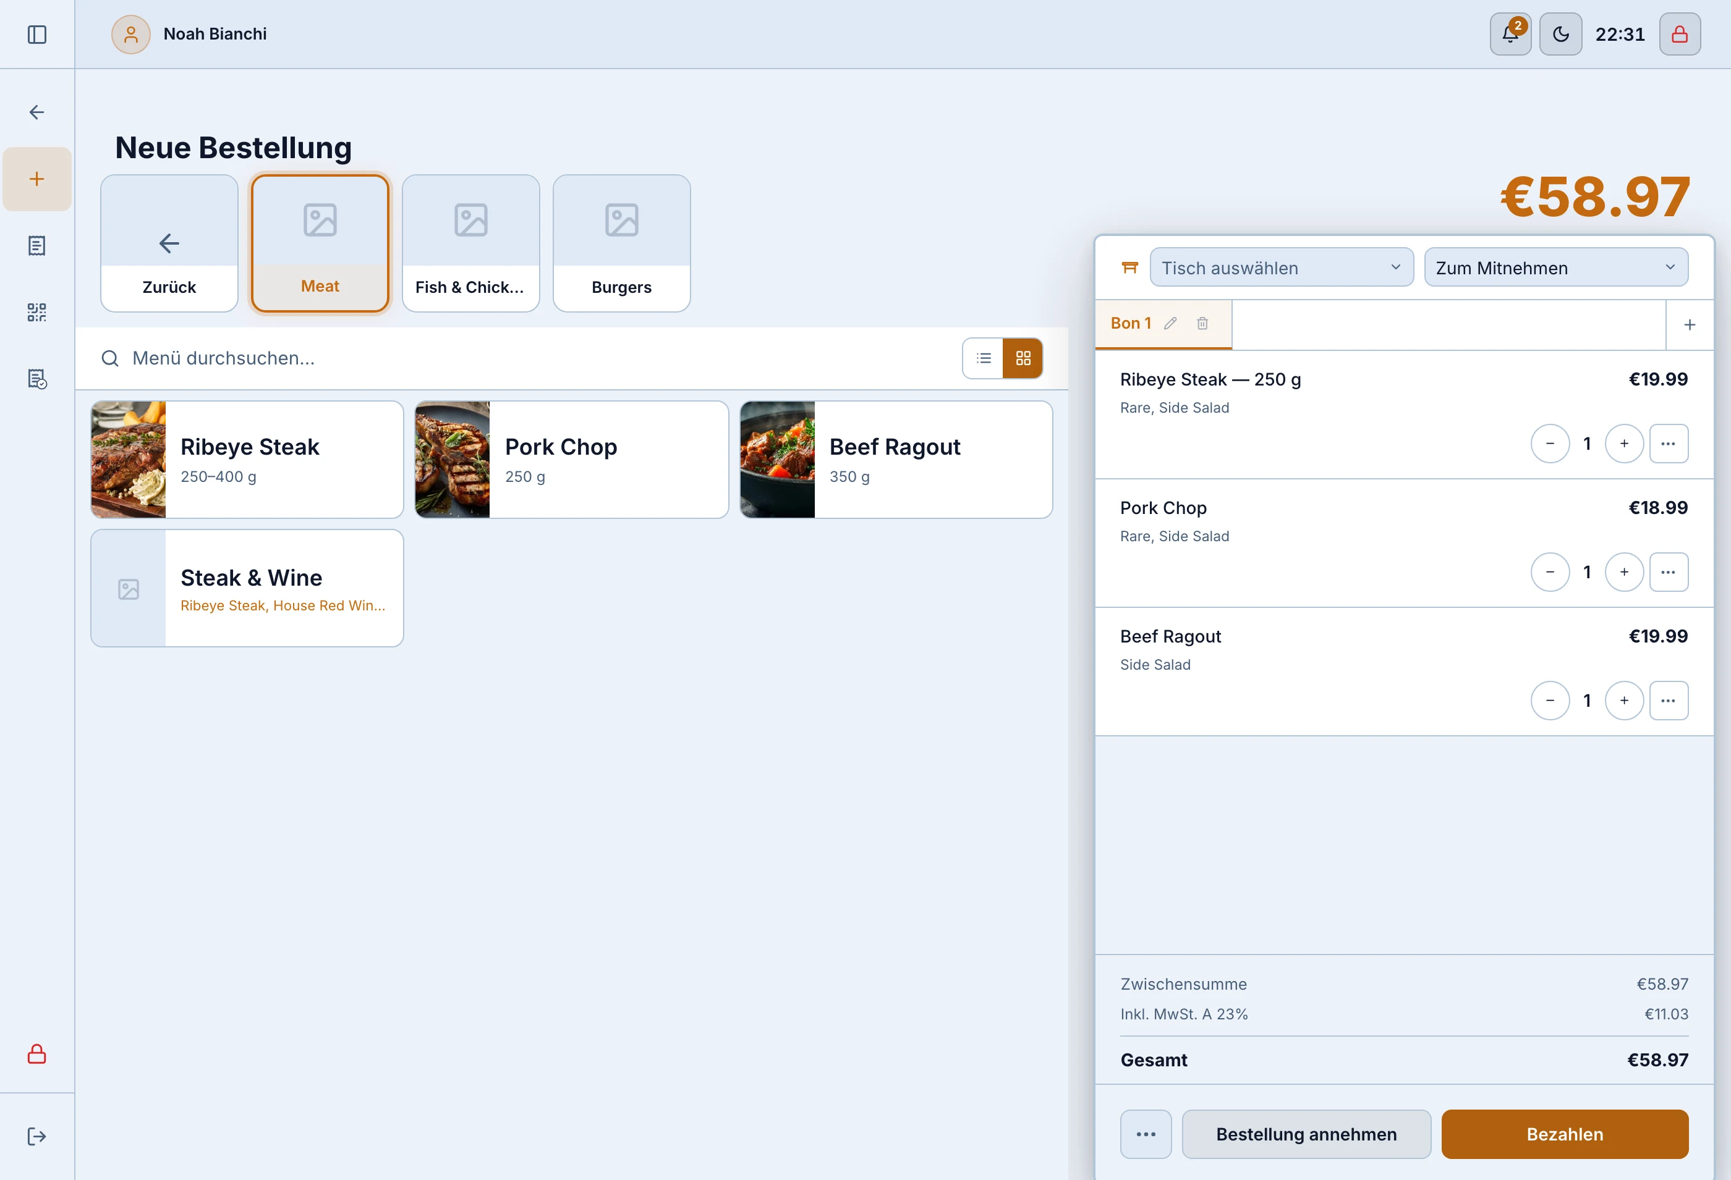
Task: Click the Bezahlen button
Action: tap(1564, 1134)
